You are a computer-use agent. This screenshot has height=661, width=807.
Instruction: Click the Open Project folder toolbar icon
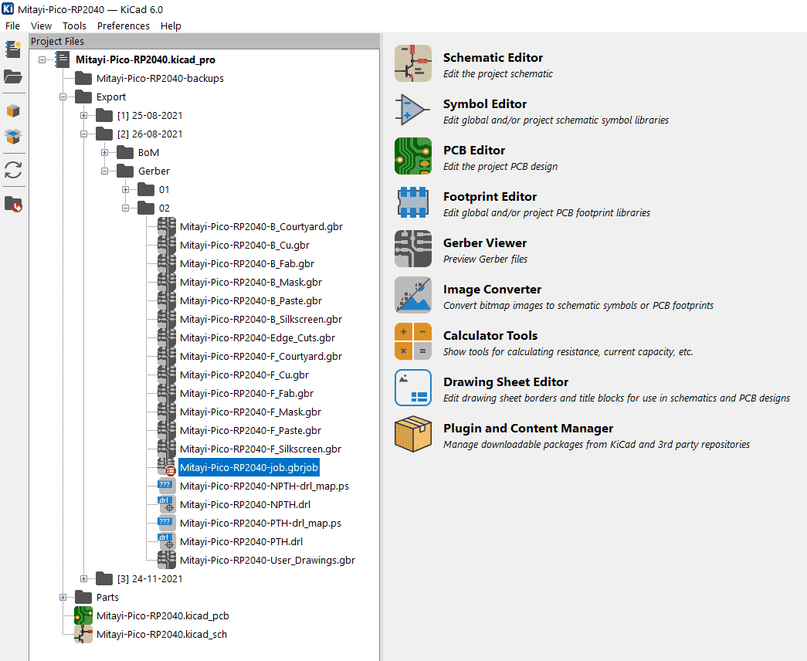tap(13, 76)
